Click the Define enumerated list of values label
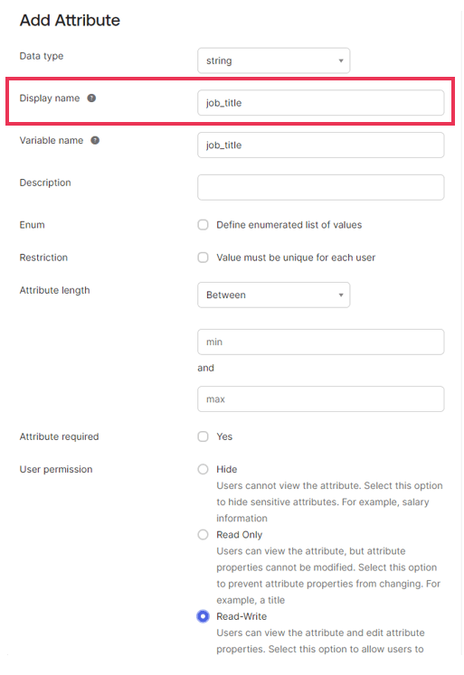The image size is (464, 675). 289,225
